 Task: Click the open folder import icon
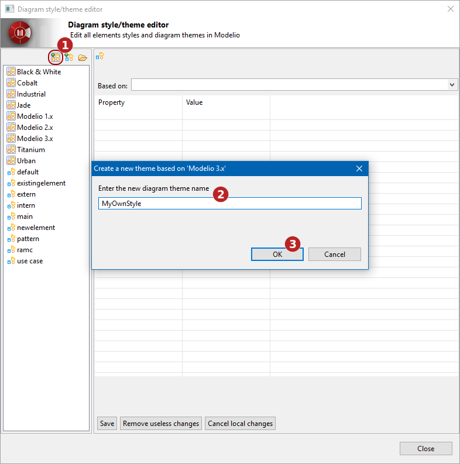[83, 57]
